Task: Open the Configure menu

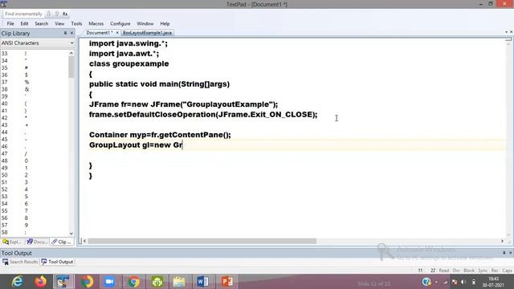Action: click(120, 23)
